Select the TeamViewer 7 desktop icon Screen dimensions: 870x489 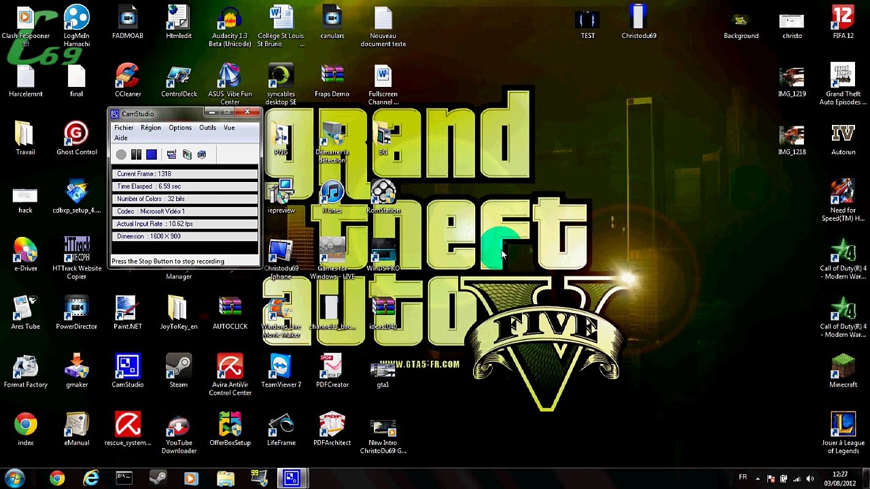pos(281,371)
